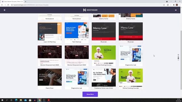182x102 pixels.
Task: Click the Freelance Voice-over Artist label
Action: [104, 88]
